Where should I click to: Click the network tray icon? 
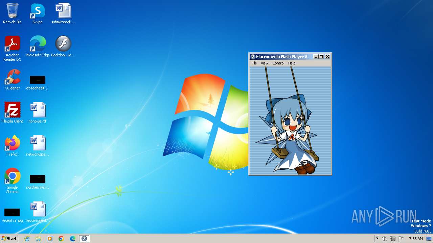click(x=393, y=239)
